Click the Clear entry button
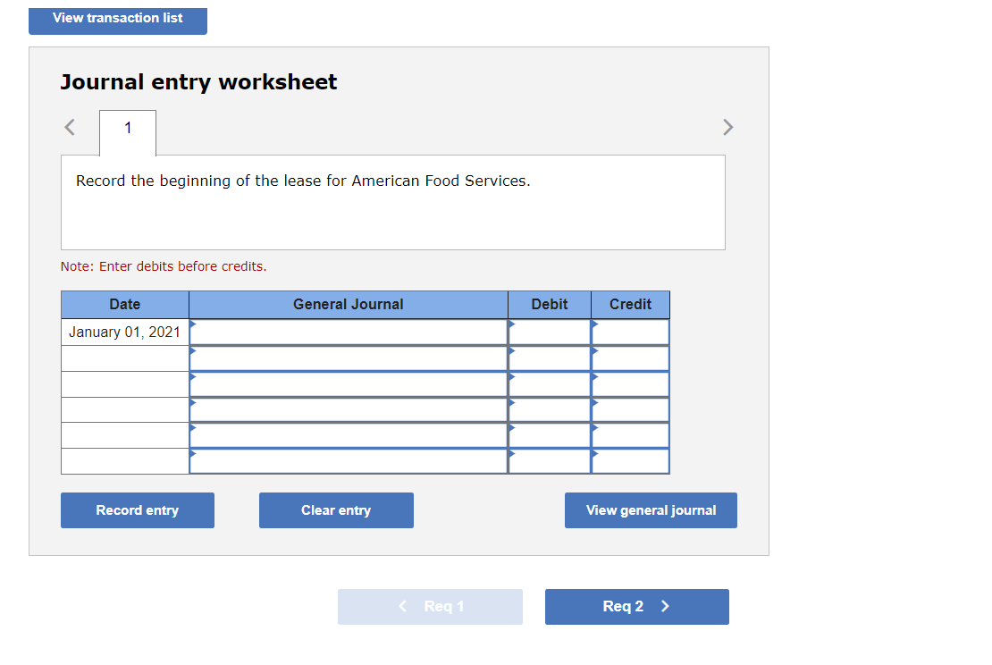The width and height of the screenshot is (992, 665). 336,509
